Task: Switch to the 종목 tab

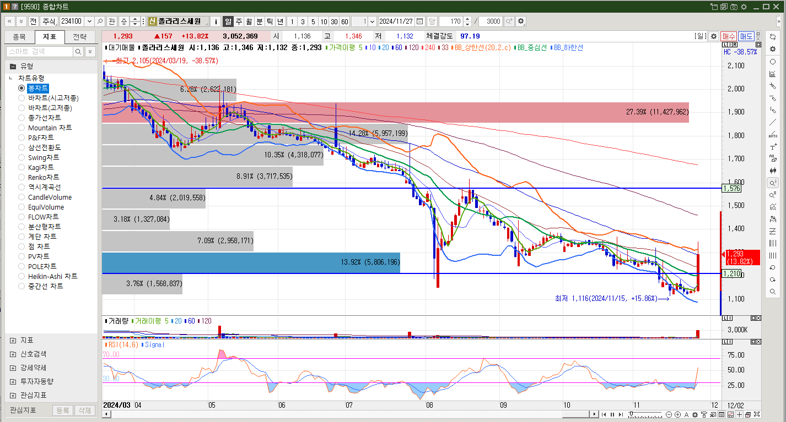Action: coord(19,37)
